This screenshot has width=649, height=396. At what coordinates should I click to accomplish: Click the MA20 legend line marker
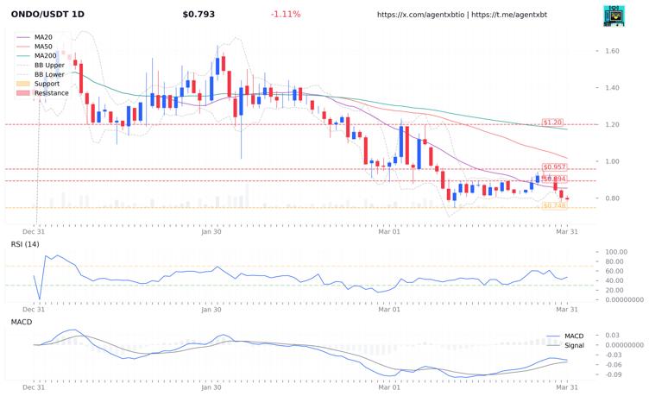pos(22,38)
